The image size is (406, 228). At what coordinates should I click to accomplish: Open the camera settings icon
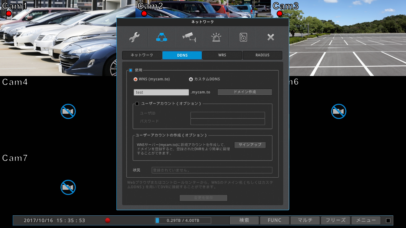point(189,37)
